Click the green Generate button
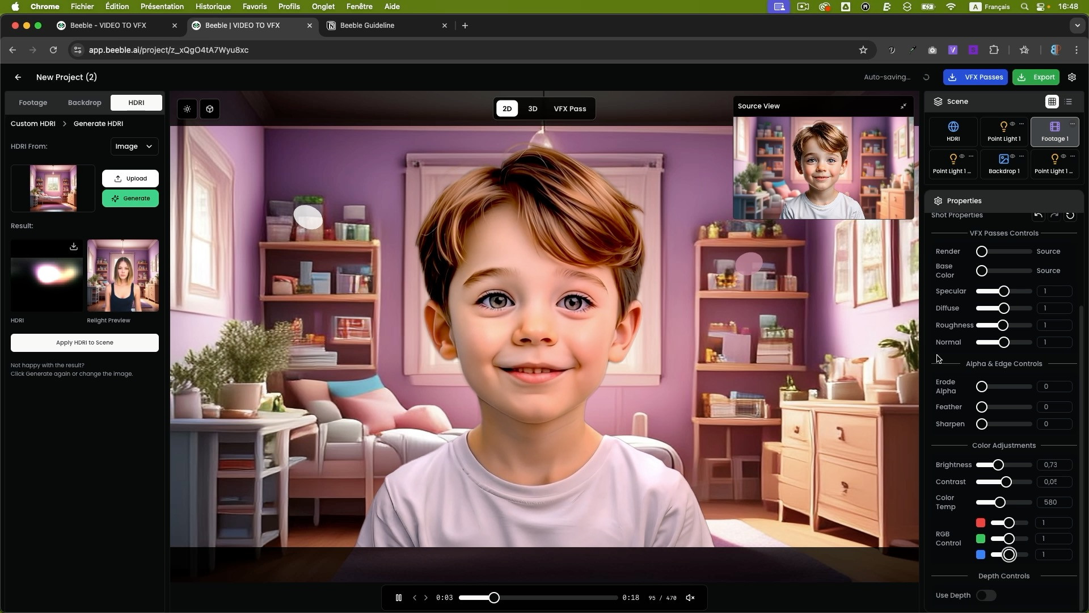The height and width of the screenshot is (613, 1089). (130, 199)
